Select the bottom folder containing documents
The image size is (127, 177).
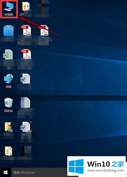point(8,151)
